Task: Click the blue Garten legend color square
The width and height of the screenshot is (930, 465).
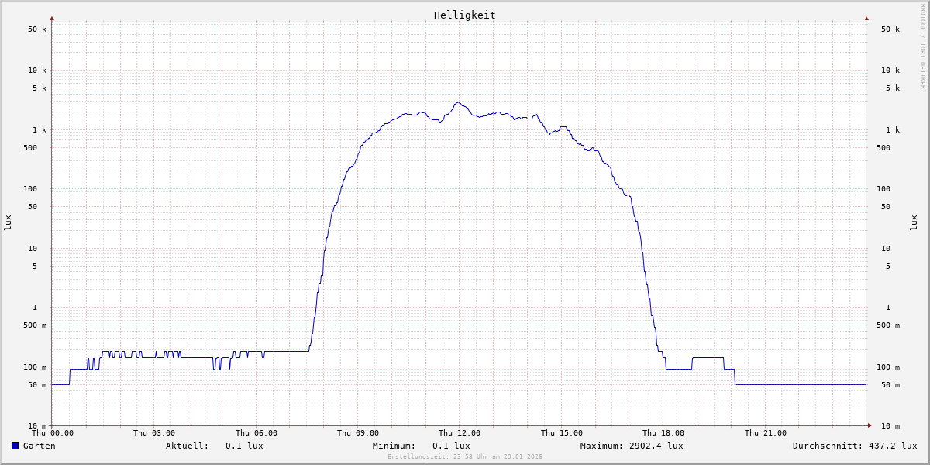Action: click(15, 446)
